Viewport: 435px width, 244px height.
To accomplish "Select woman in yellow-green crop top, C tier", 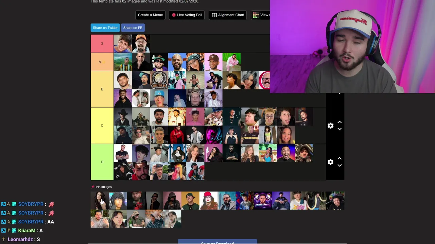I will tap(268, 135).
